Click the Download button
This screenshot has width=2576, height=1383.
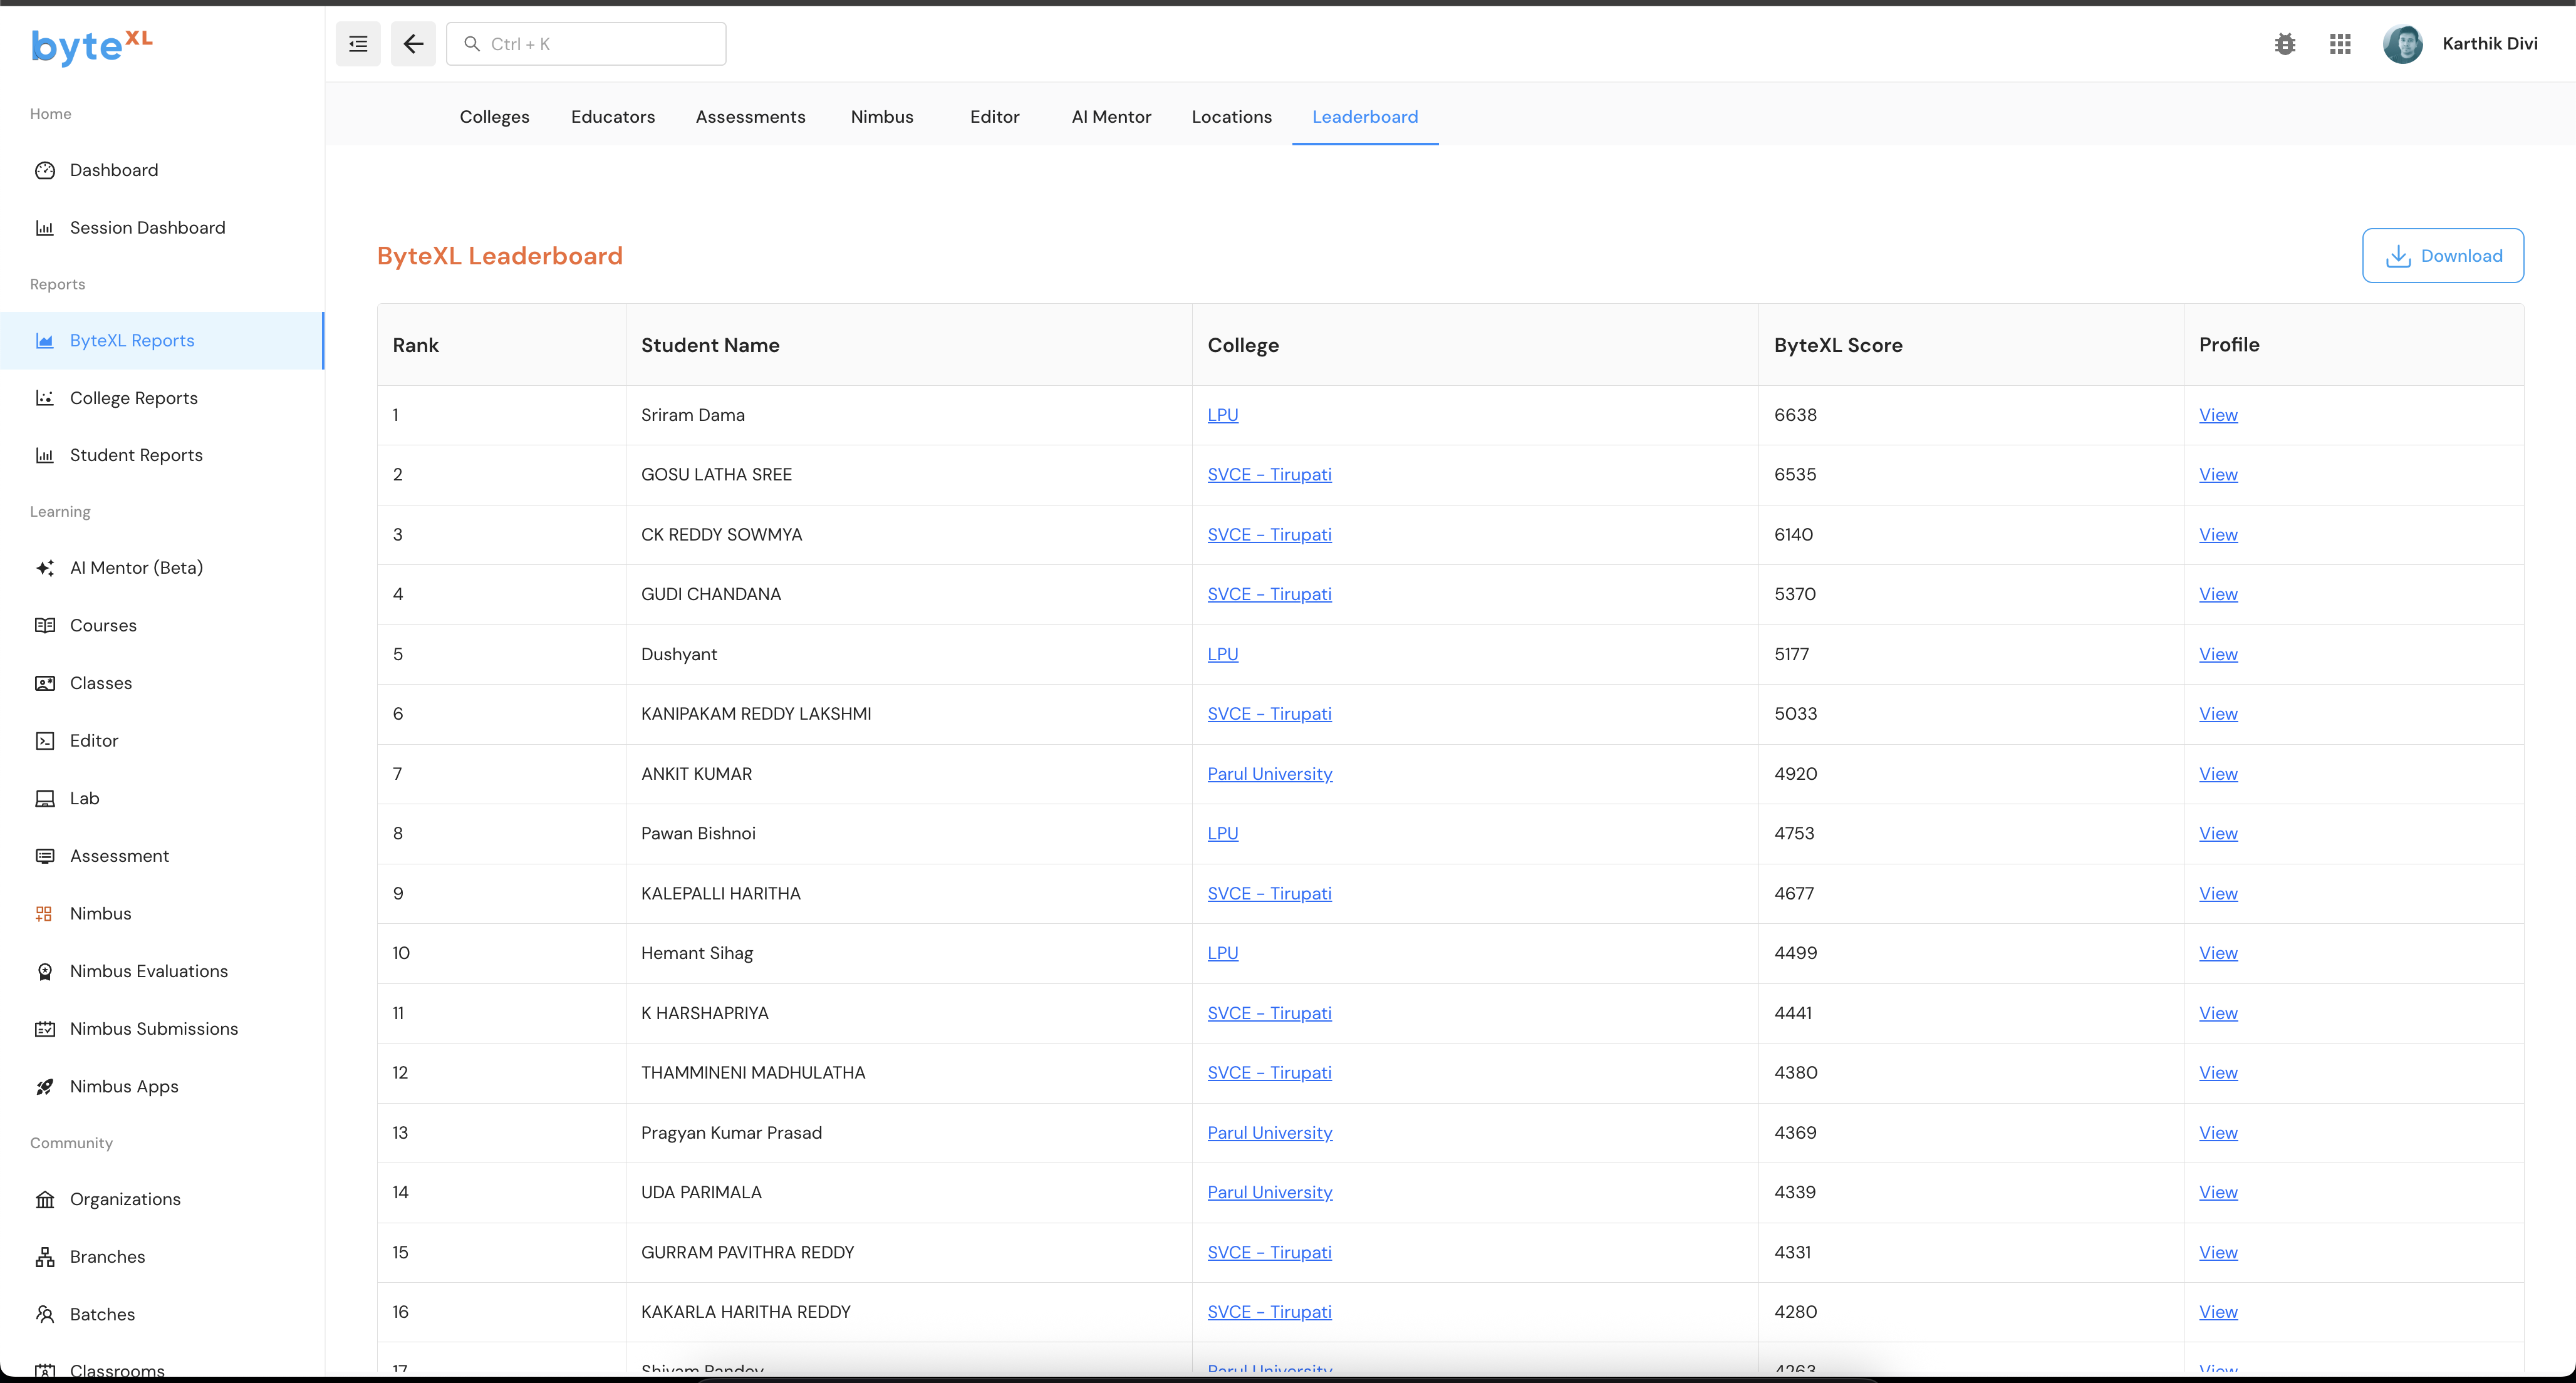pyautogui.click(x=2442, y=256)
